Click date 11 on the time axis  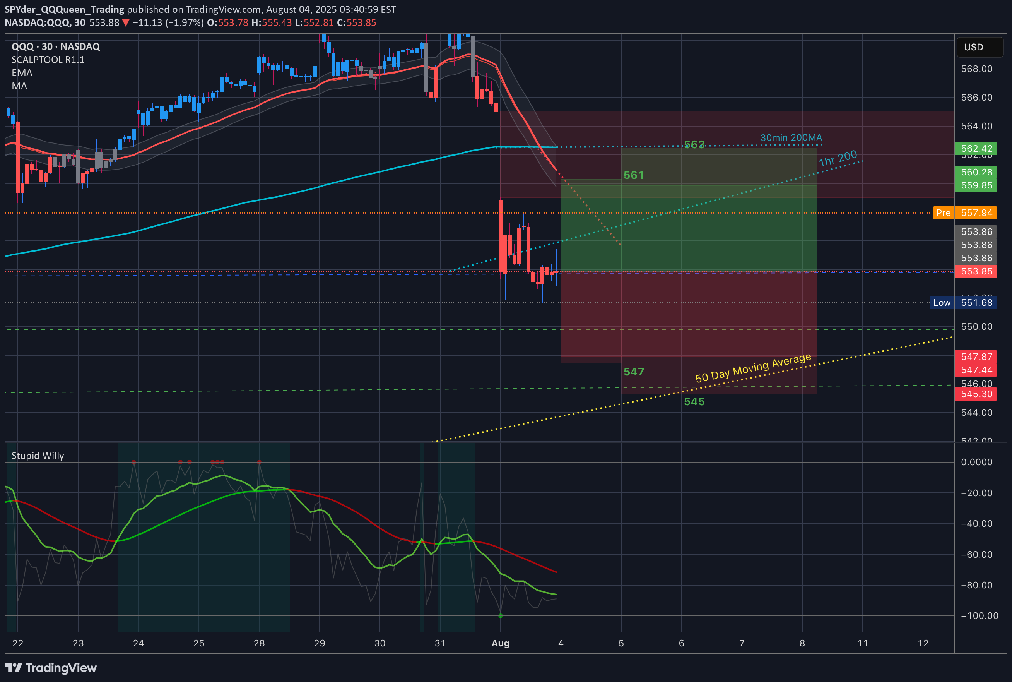point(863,643)
